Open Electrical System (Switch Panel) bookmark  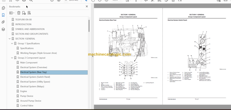[x=35, y=77]
